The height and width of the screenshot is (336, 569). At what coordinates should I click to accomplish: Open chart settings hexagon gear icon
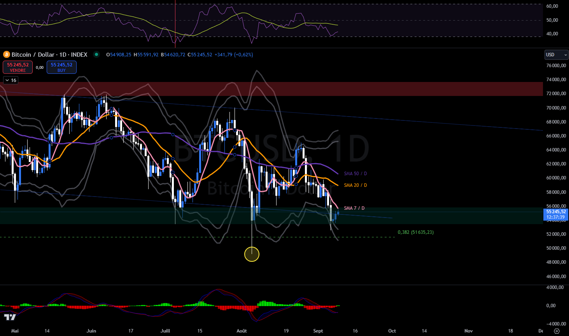click(x=557, y=331)
